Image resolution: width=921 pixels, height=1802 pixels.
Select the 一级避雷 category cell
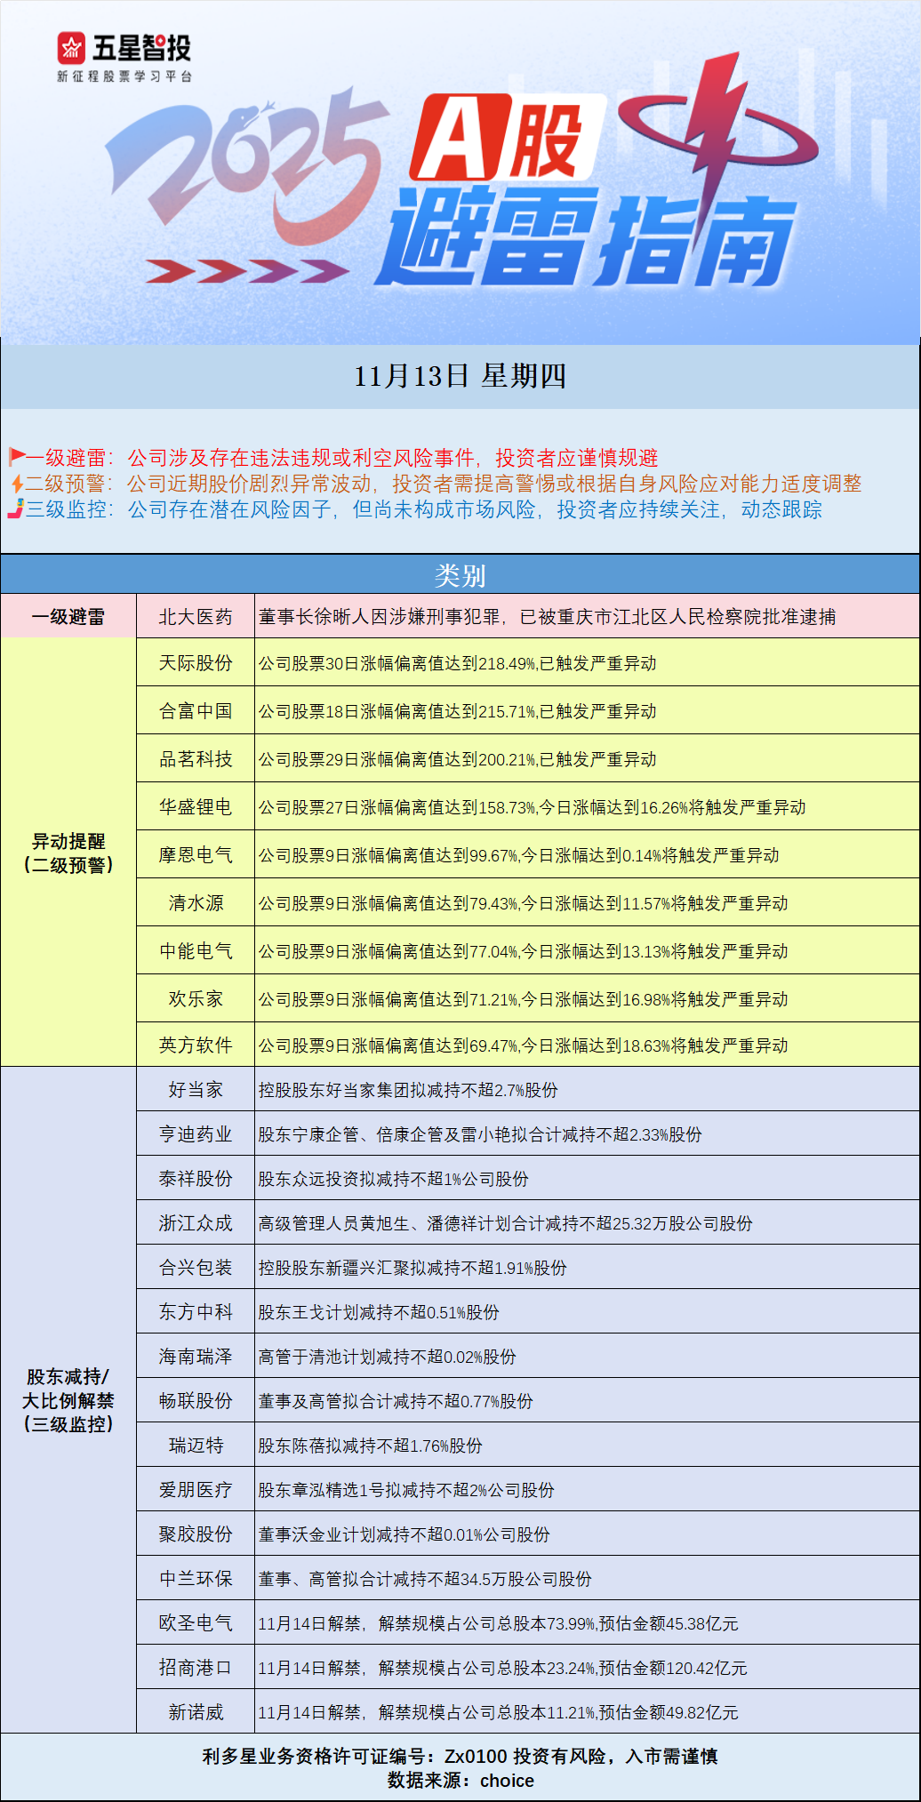(x=68, y=616)
